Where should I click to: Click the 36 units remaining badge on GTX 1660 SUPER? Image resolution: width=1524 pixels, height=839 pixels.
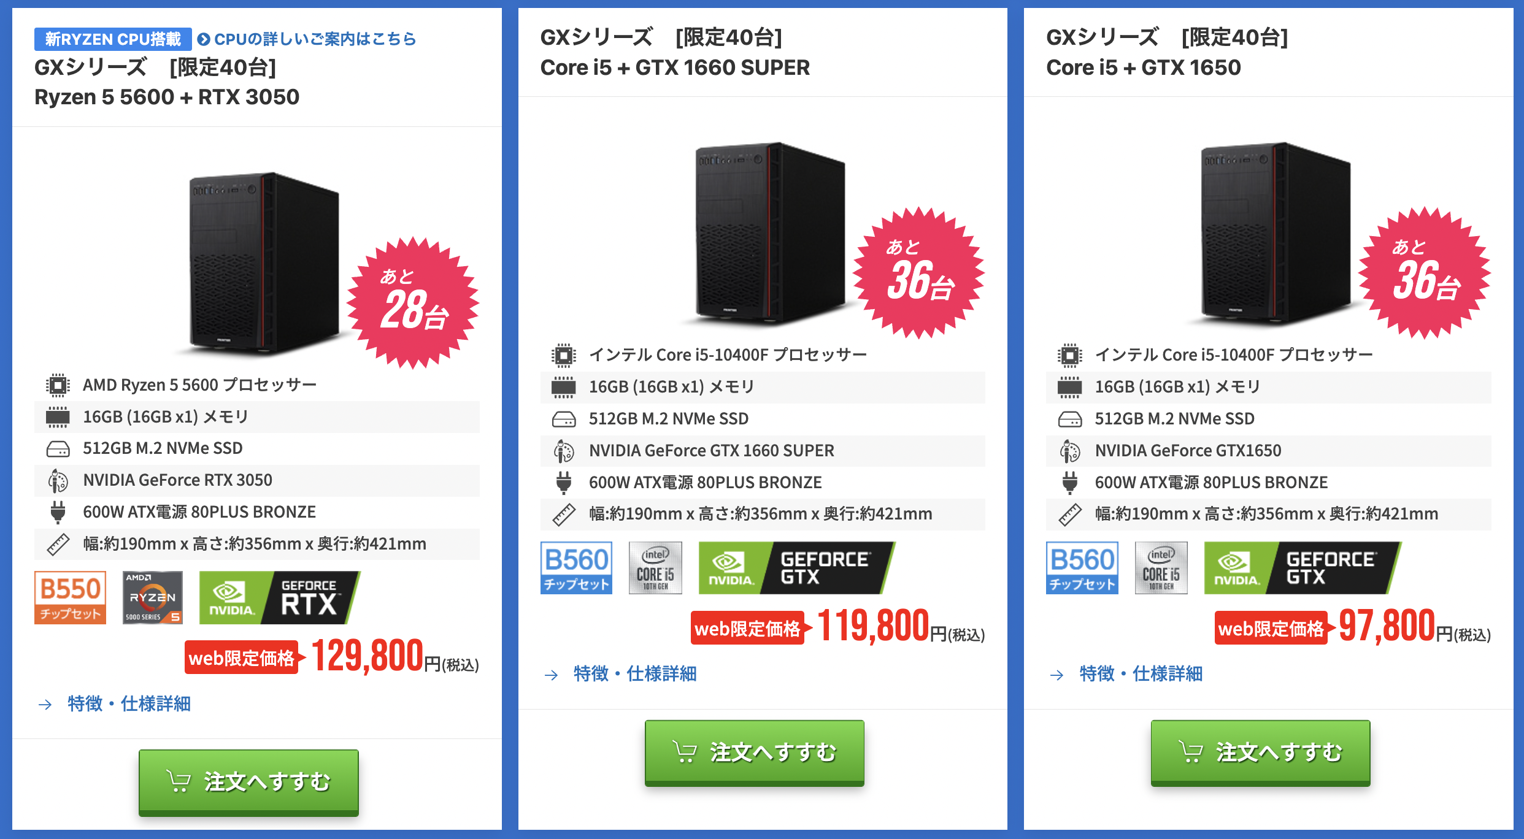tap(918, 273)
